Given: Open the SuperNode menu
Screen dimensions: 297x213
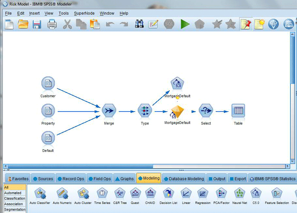Looking at the screenshot, I should (x=84, y=13).
